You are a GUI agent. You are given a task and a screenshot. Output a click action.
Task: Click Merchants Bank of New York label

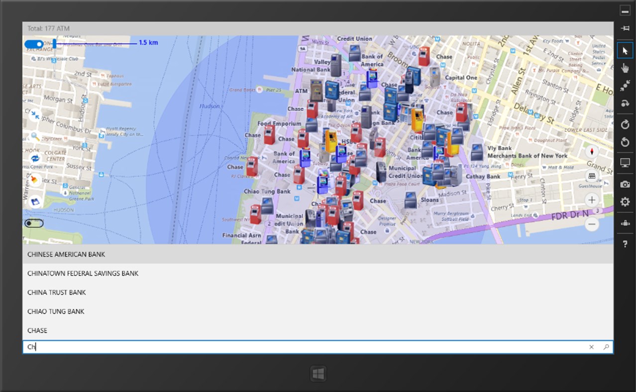528,155
